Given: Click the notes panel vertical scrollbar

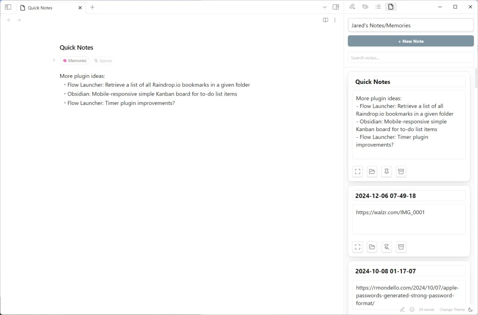Looking at the screenshot, I should pyautogui.click(x=476, y=78).
